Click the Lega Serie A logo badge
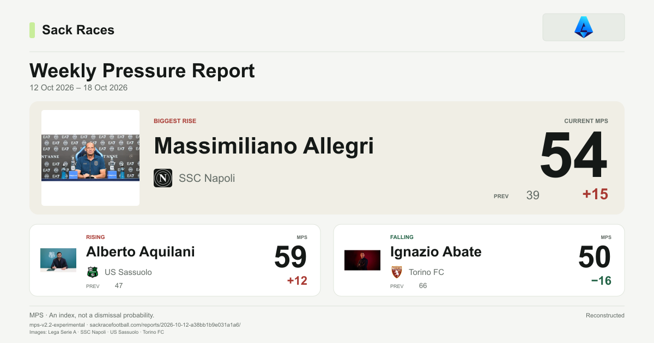 [583, 27]
